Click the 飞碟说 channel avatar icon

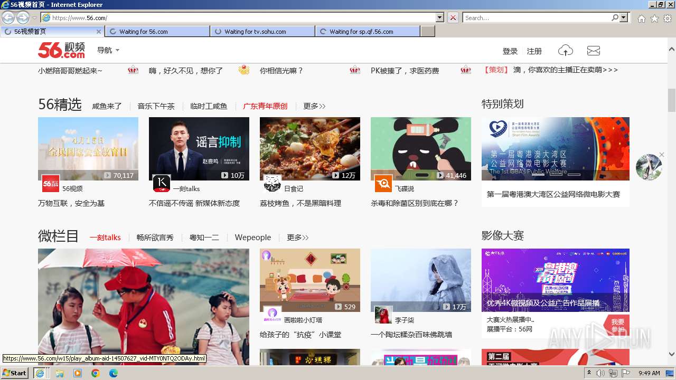point(383,183)
